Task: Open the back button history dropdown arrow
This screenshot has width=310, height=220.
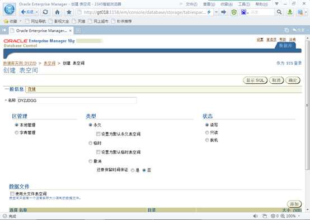Action: tap(37, 12)
